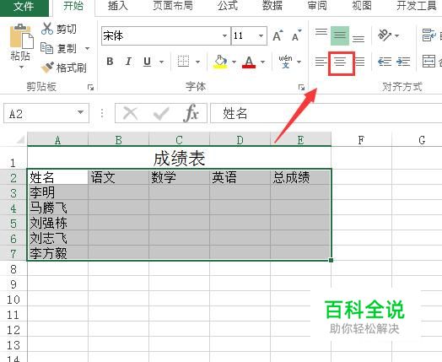This screenshot has width=442, height=362.
Task: Open fill color dropdown arrow
Action: [x=234, y=62]
